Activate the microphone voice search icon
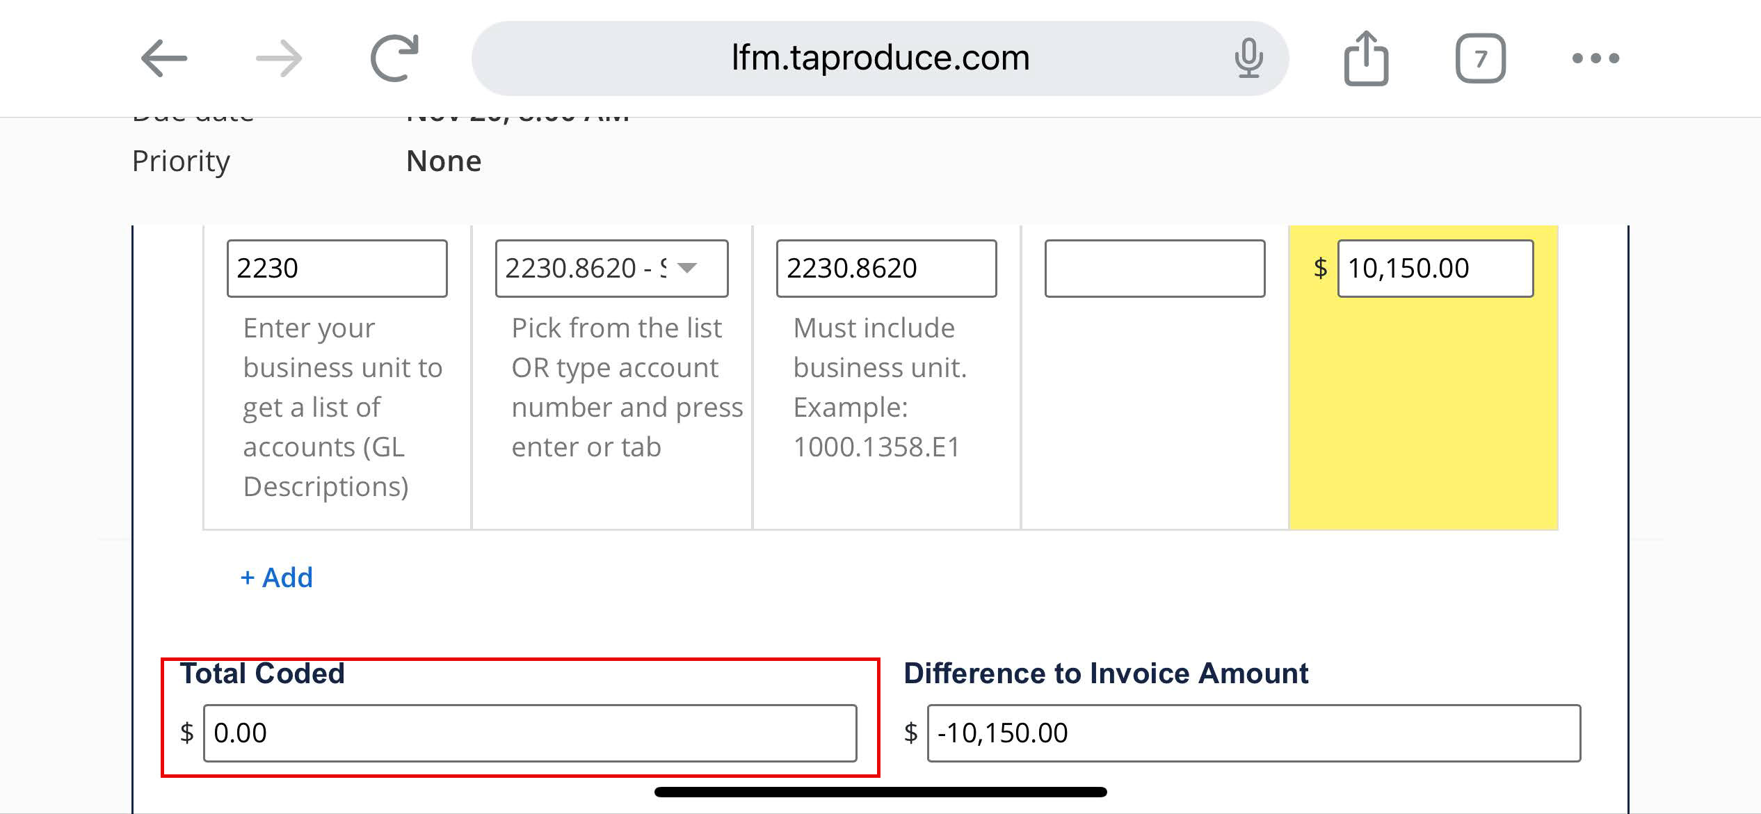 coord(1248,58)
